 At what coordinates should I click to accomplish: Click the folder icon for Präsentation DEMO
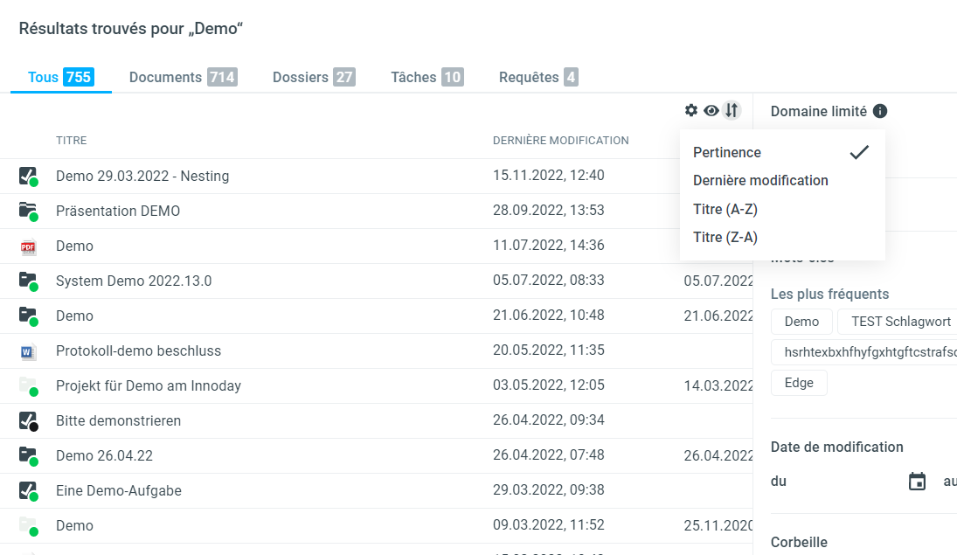point(28,211)
